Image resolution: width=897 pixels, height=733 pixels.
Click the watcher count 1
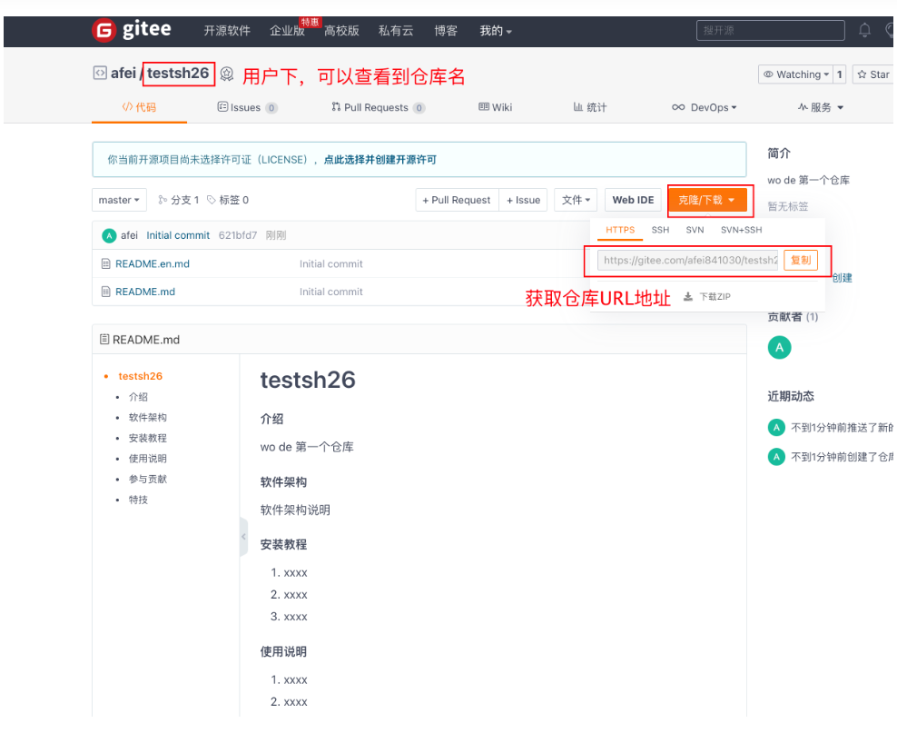[x=839, y=74]
